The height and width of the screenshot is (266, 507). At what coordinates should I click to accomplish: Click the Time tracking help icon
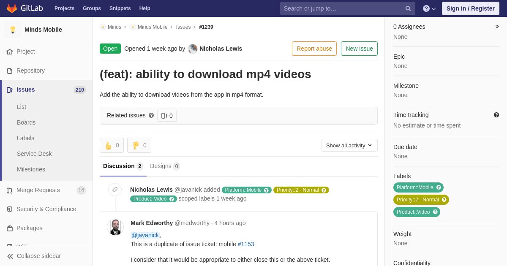496,115
